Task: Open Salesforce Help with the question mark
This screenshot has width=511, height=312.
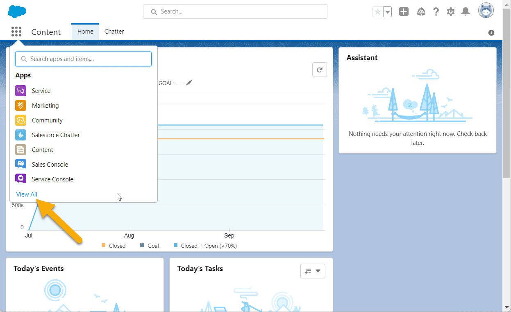Action: [x=436, y=11]
